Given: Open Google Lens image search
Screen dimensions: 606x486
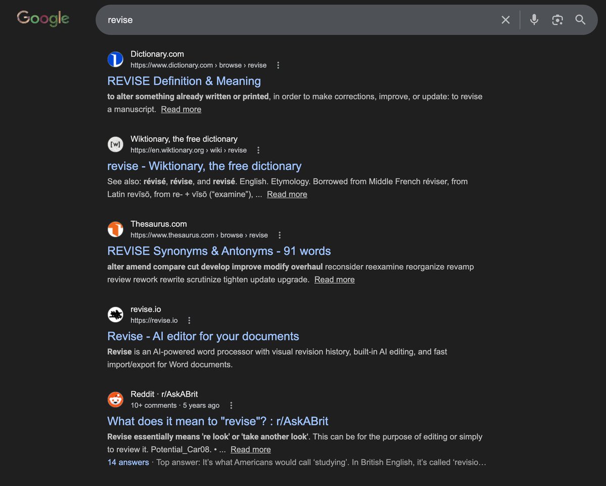Looking at the screenshot, I should [x=557, y=20].
